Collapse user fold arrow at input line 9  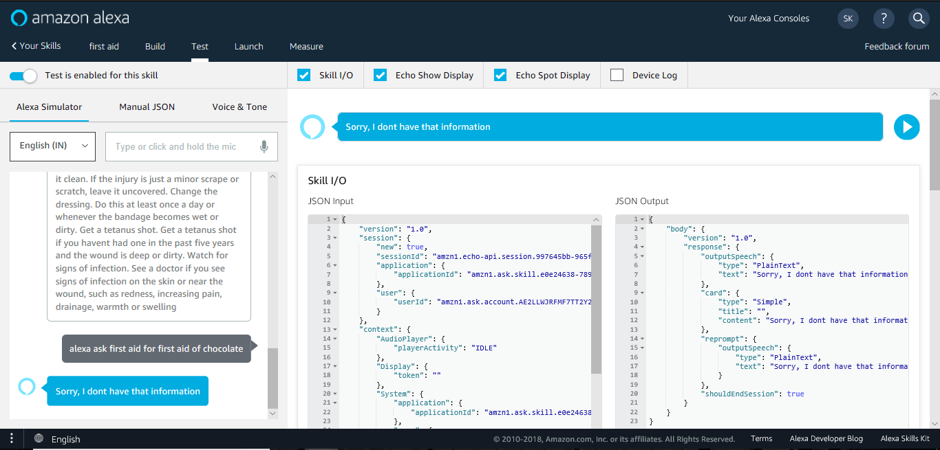point(336,293)
